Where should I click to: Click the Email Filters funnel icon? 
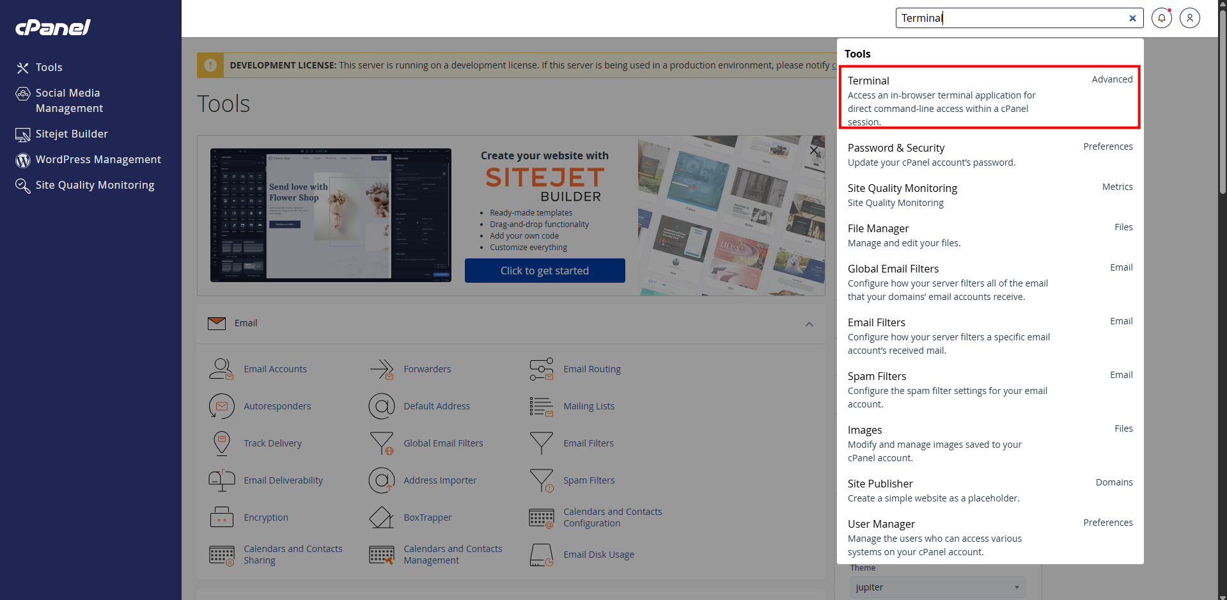pyautogui.click(x=542, y=443)
